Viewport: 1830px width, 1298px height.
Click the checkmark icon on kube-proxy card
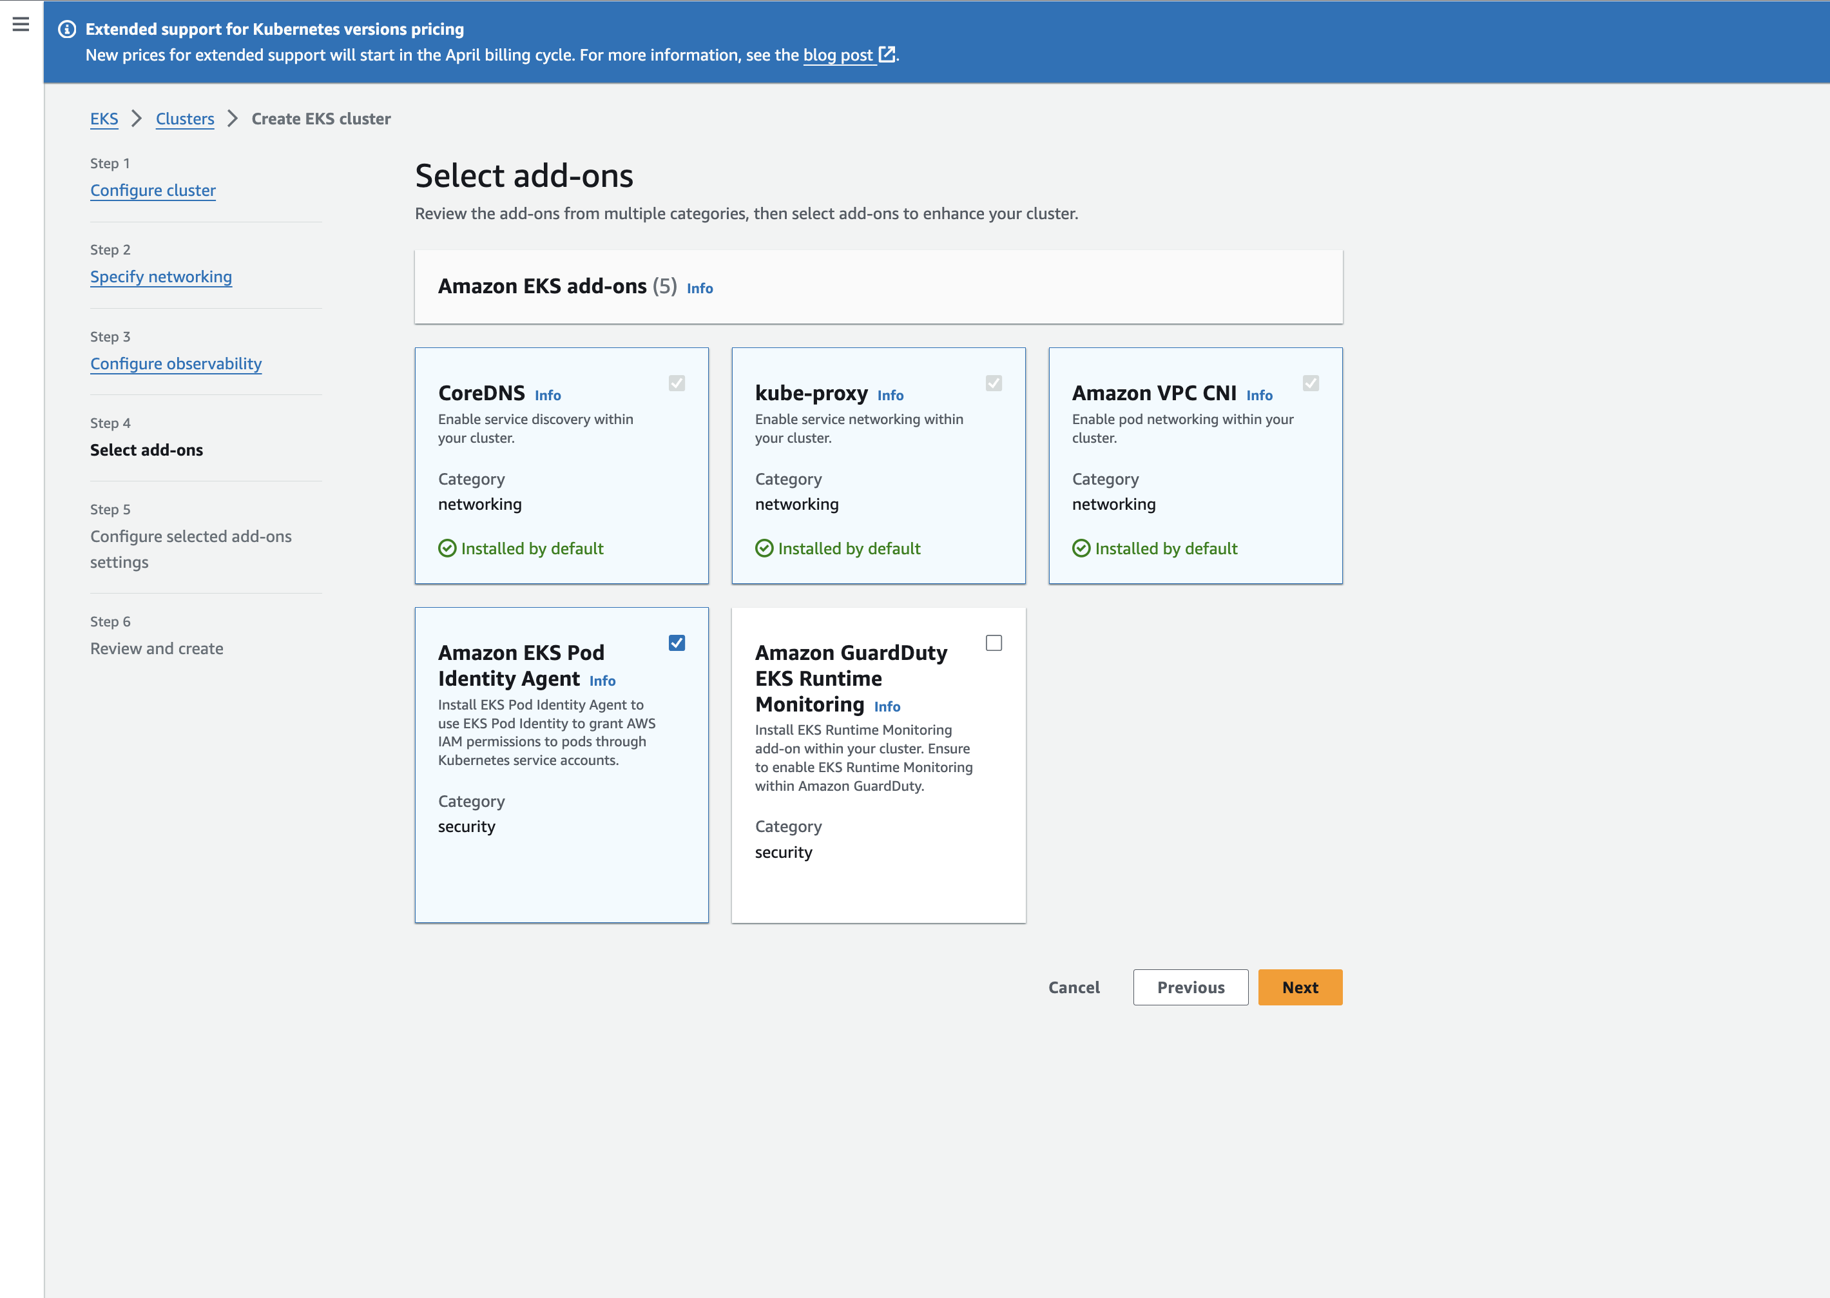pos(764,548)
